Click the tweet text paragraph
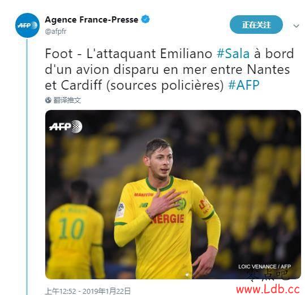 pos(169,69)
